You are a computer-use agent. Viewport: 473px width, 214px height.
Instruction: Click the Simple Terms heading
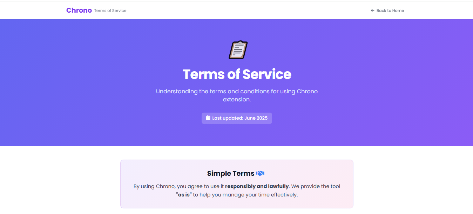coord(231,173)
